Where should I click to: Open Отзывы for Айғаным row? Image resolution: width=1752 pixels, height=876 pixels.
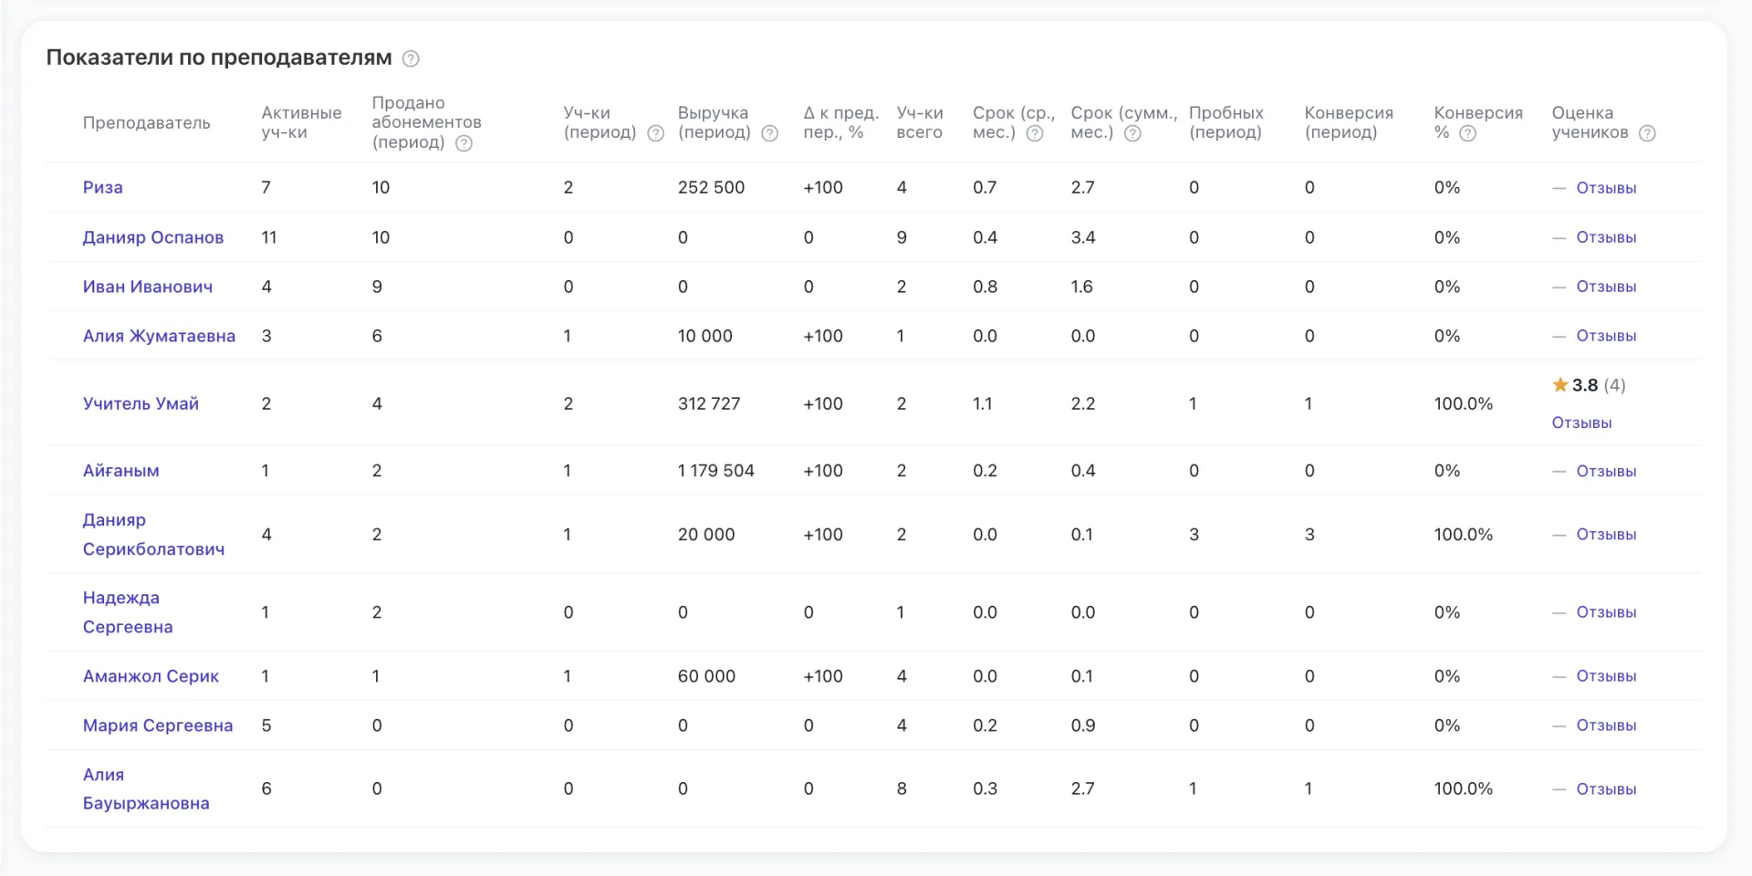point(1606,471)
